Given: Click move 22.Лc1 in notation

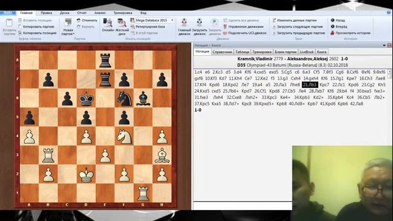Looking at the screenshot, I should pyautogui.click(x=338, y=85).
